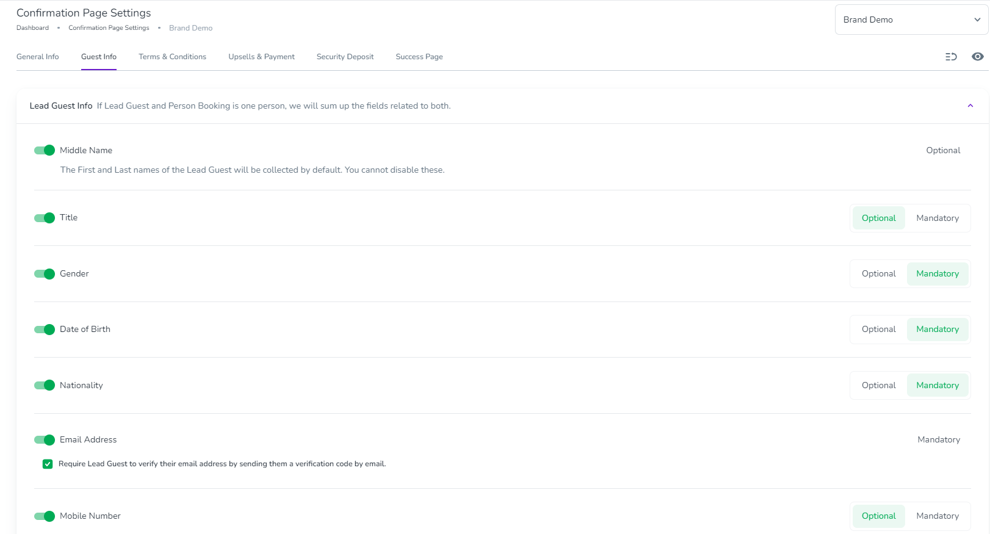
Task: Click the Brand Demo breadcrumb text
Action: 190,28
